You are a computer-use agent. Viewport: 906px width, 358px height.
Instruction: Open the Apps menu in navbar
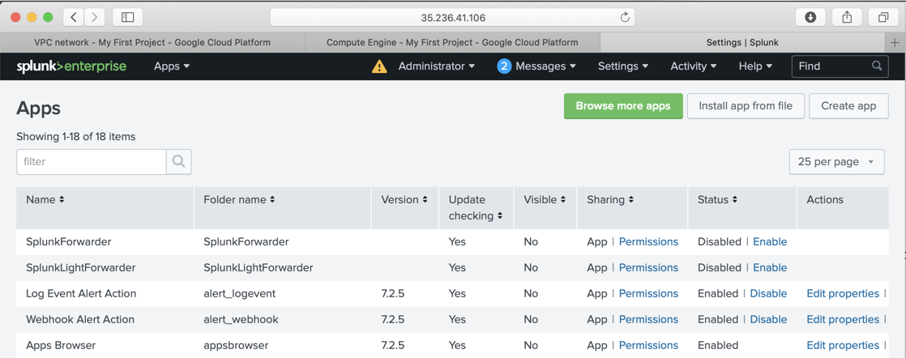tap(172, 66)
